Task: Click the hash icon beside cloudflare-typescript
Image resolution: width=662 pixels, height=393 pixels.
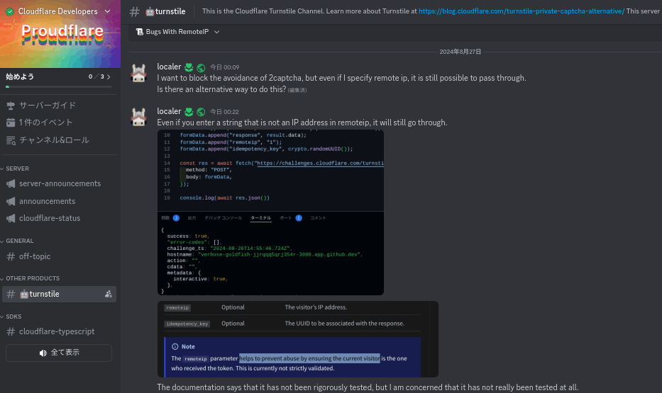Action: point(11,332)
